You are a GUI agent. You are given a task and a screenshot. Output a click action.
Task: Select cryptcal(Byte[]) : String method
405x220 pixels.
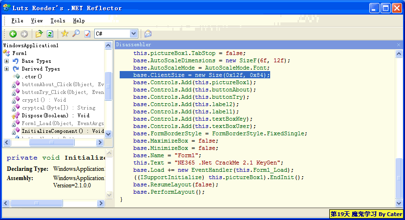(x=58, y=108)
